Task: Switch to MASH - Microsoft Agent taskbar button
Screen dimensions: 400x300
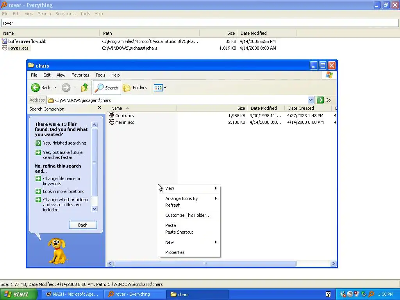Action: (72, 294)
